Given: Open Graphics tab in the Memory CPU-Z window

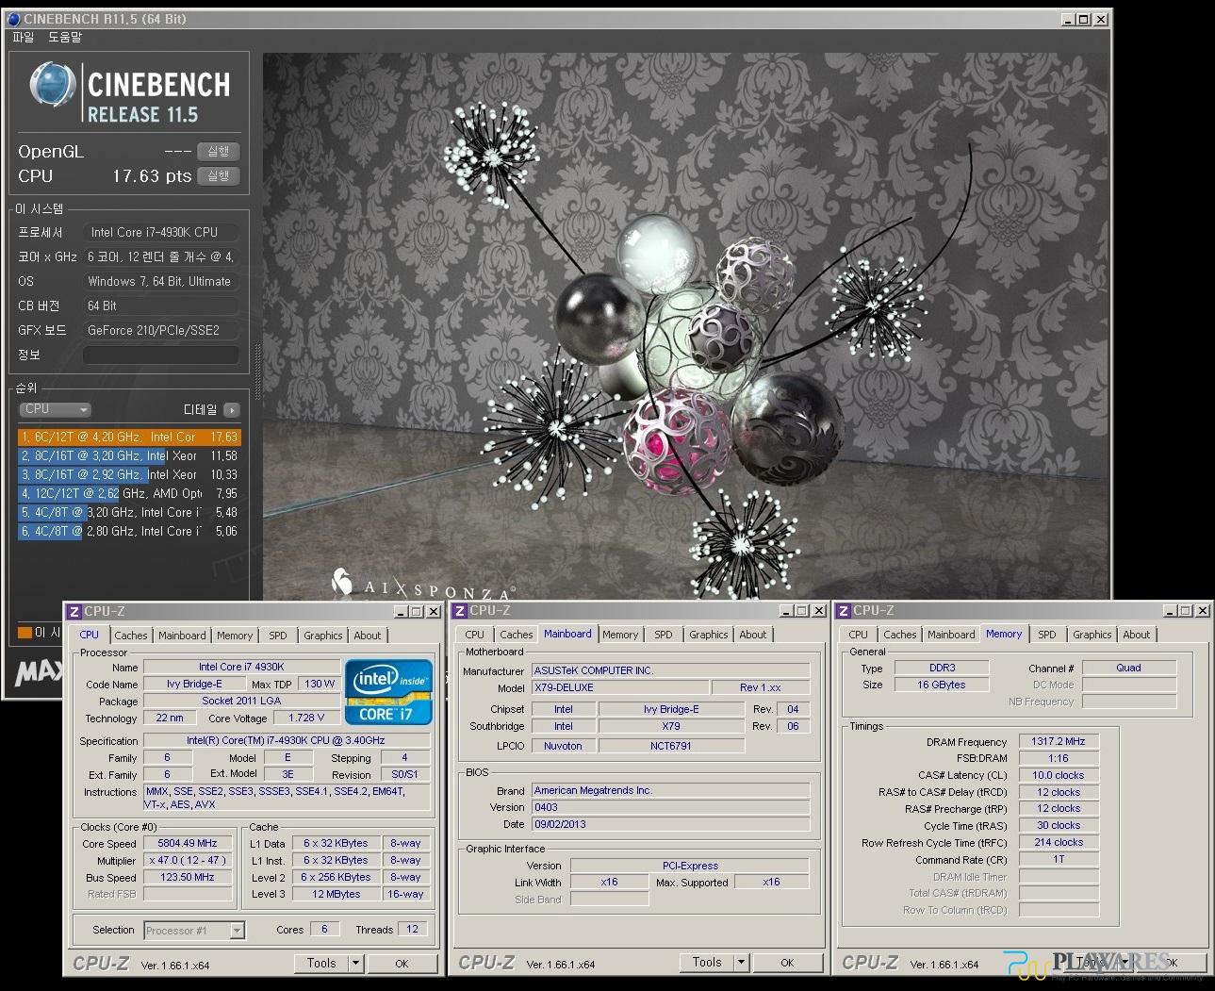Looking at the screenshot, I should pyautogui.click(x=1092, y=635).
